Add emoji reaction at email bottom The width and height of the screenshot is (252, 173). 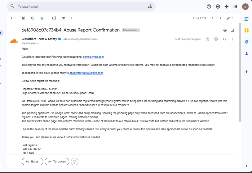pyautogui.click(x=75, y=162)
